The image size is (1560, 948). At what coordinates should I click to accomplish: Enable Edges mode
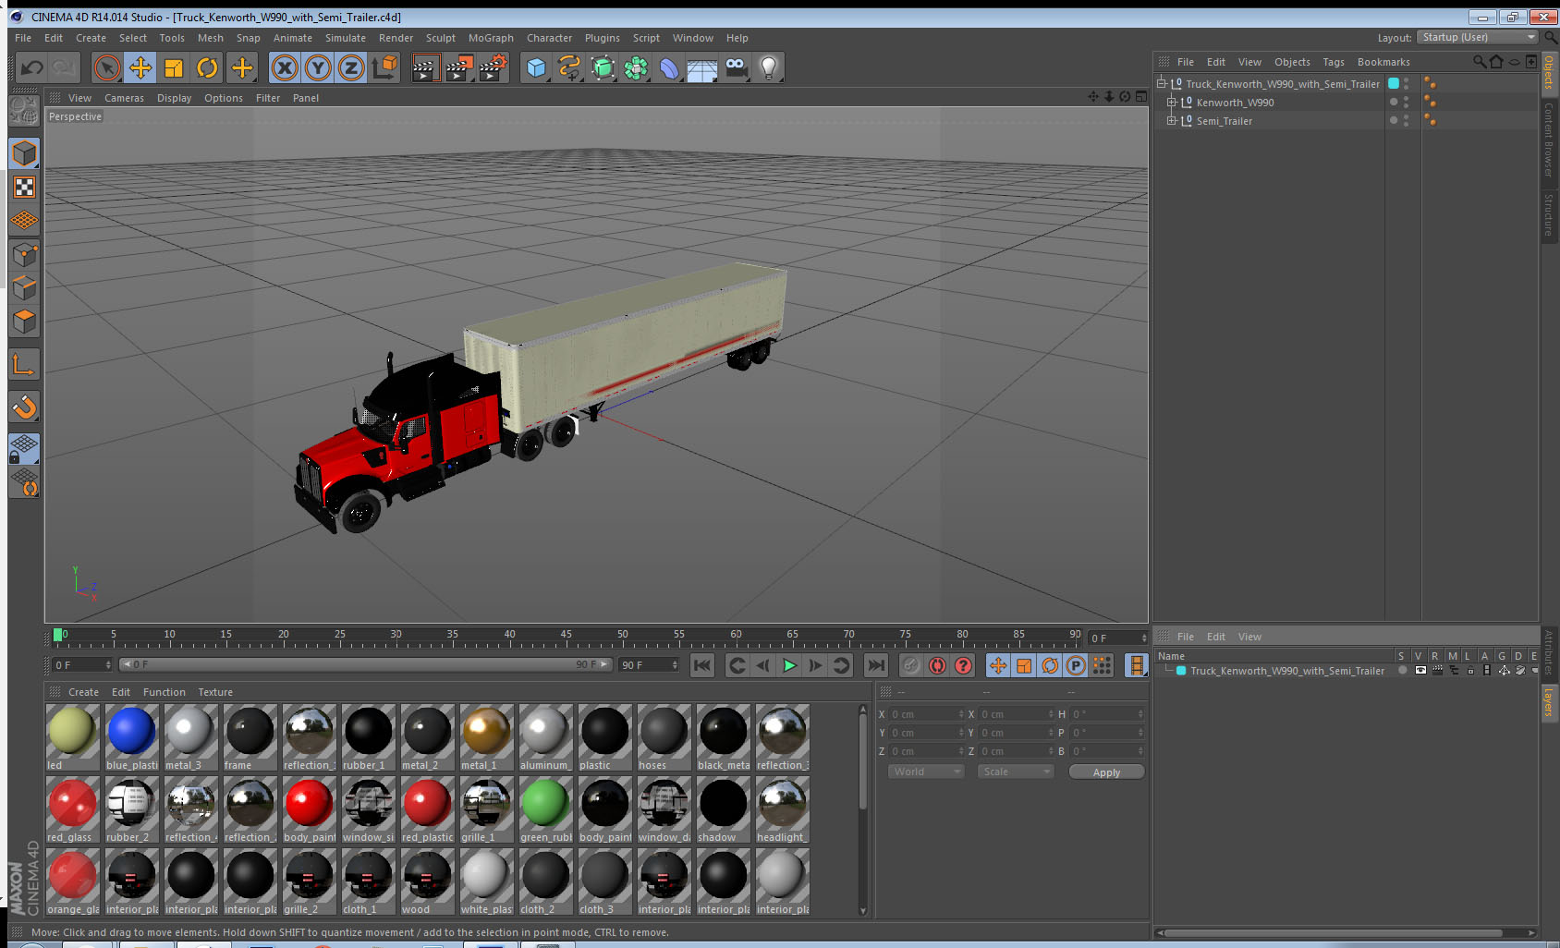coord(24,287)
